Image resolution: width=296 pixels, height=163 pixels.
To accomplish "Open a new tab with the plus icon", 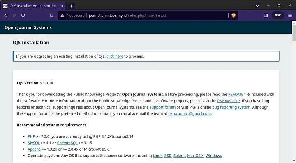I will click(72, 6).
